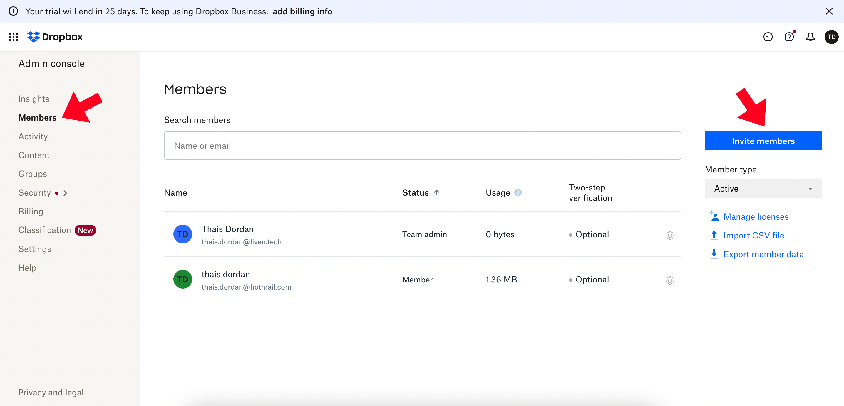Click the TD account avatar in header
Viewport: 844px width, 406px height.
[831, 37]
